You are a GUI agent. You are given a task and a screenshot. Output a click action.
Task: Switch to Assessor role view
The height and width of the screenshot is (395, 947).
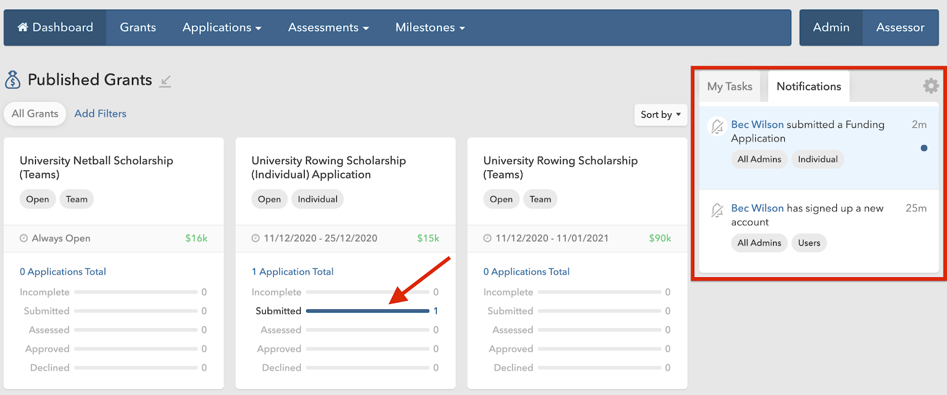pyautogui.click(x=900, y=27)
